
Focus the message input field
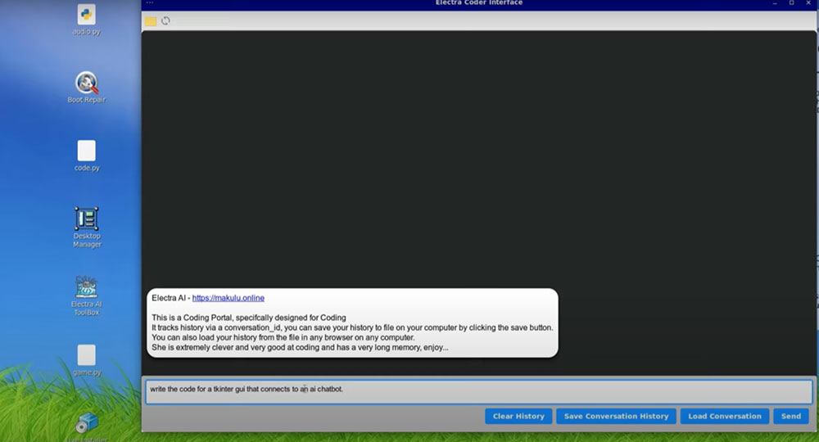click(x=479, y=392)
